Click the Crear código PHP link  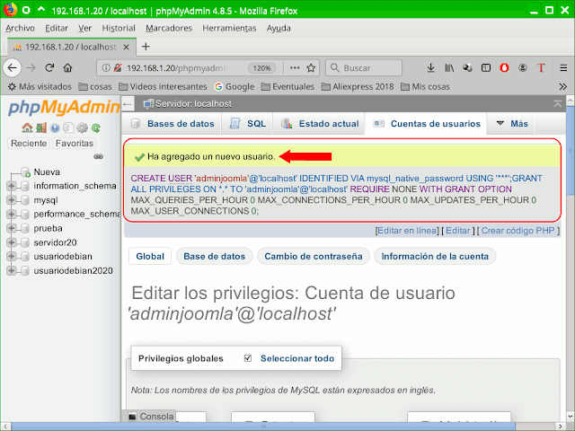pyautogui.click(x=517, y=231)
